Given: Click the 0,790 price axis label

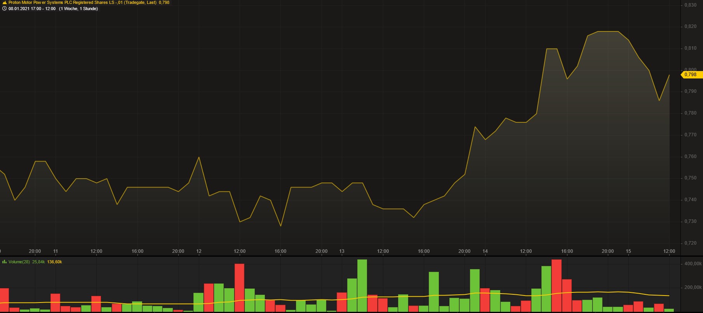Looking at the screenshot, I should (x=690, y=91).
